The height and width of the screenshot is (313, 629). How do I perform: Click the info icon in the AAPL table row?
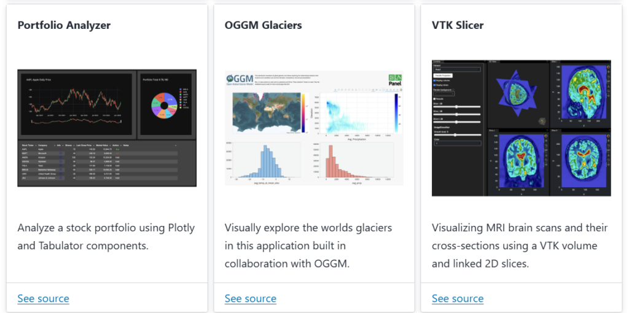pyautogui.click(x=60, y=148)
